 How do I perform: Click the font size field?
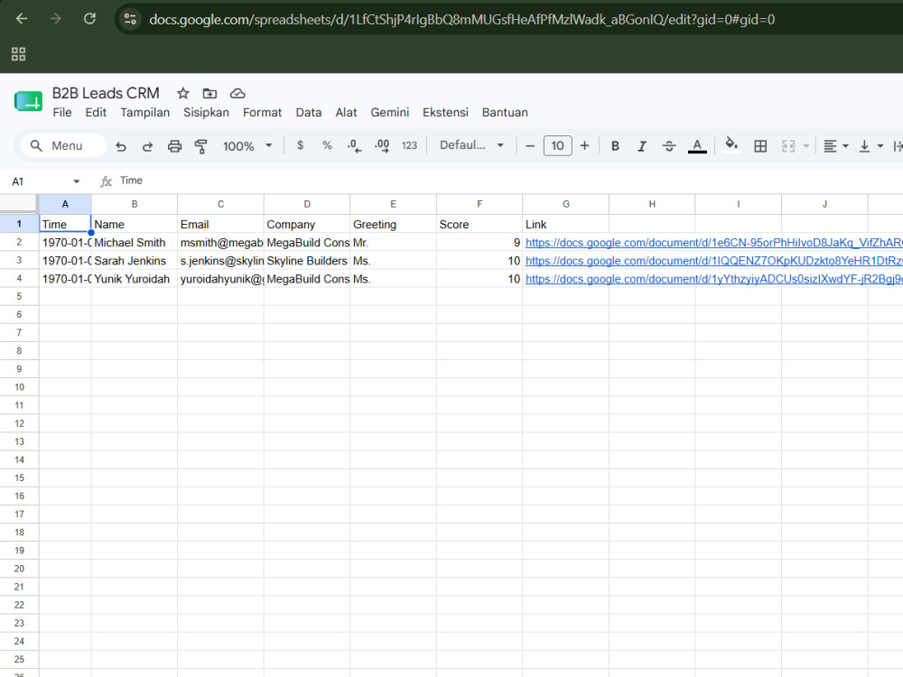[x=557, y=145]
